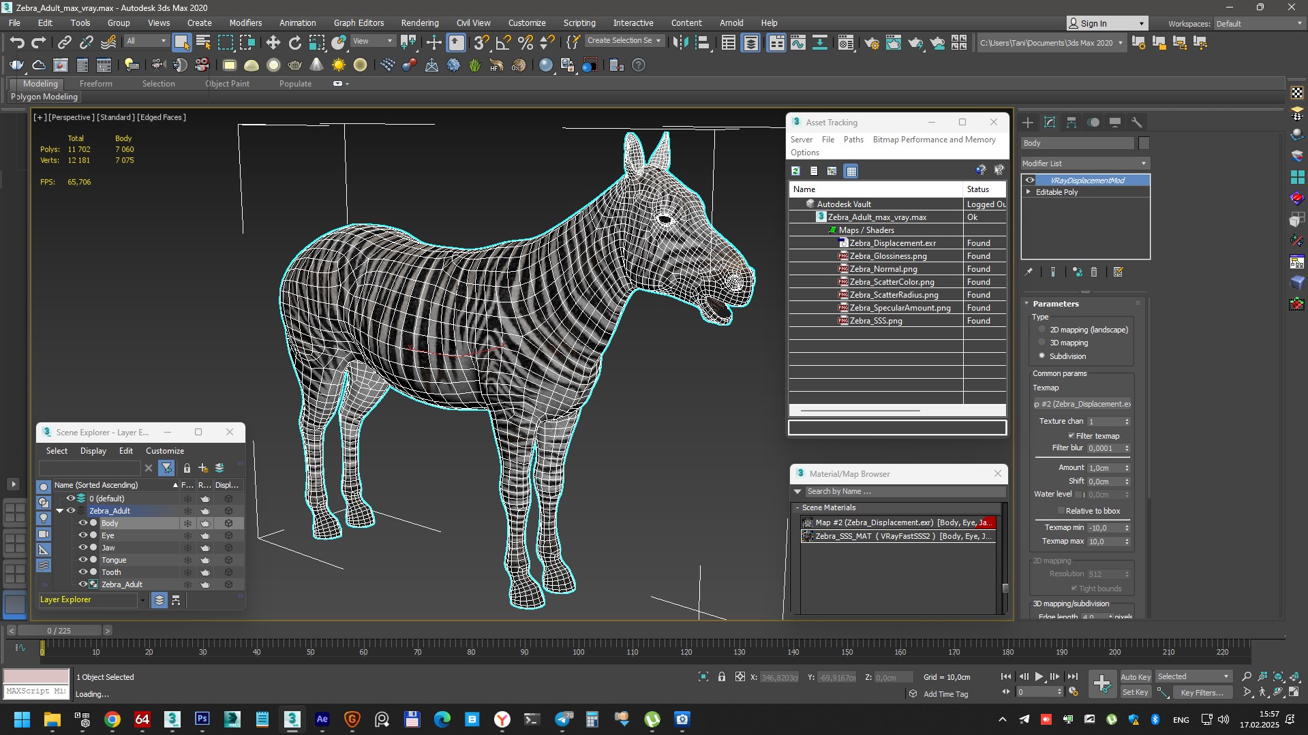Click the Redo arrow icon
The width and height of the screenshot is (1308, 735).
coord(39,43)
